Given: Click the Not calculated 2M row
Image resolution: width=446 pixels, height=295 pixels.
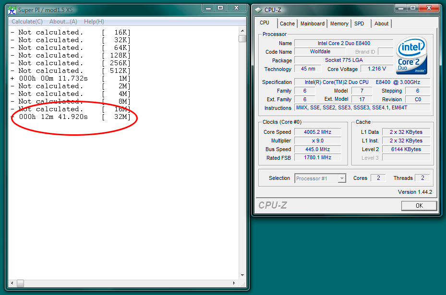Looking at the screenshot, I should pyautogui.click(x=71, y=86).
